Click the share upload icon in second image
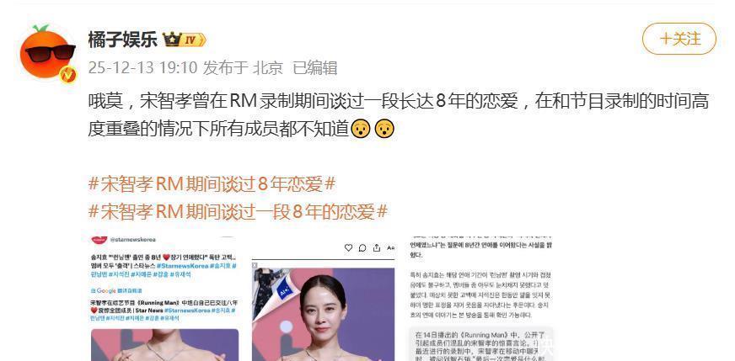735x361 pixels. point(377,248)
